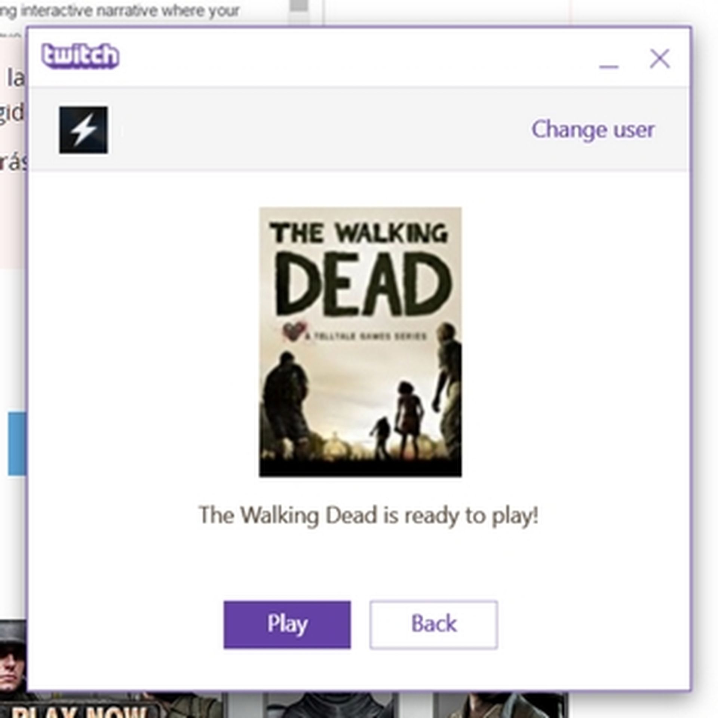
Task: Click the Twitch logo
Action: pyautogui.click(x=80, y=56)
